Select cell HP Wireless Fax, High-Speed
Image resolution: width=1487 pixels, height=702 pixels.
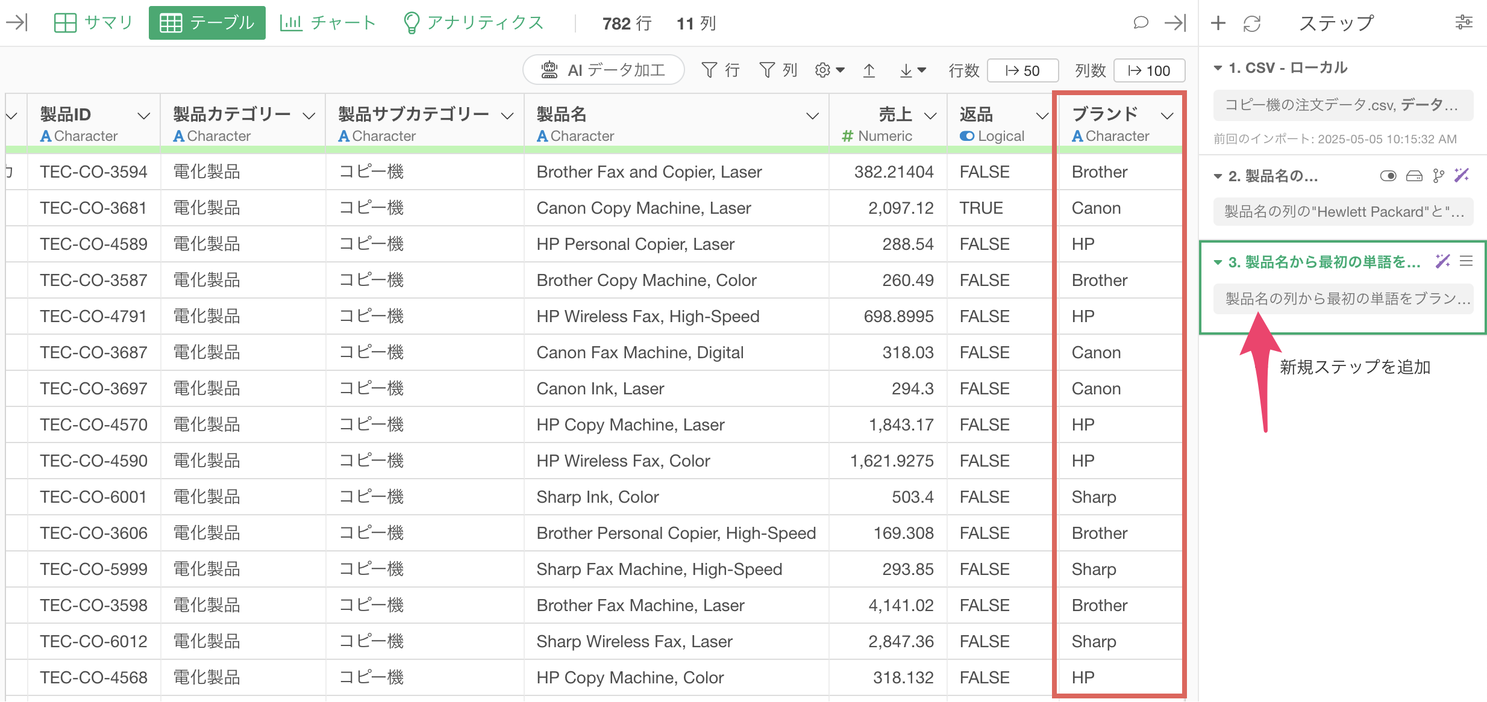pos(677,317)
